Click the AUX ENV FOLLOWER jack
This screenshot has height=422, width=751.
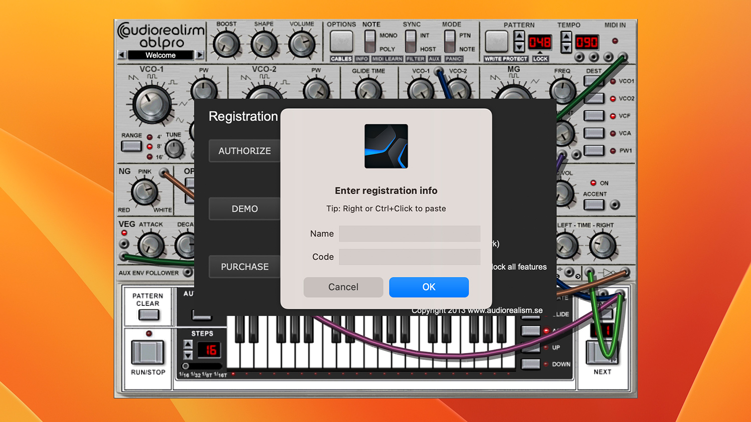tap(188, 273)
